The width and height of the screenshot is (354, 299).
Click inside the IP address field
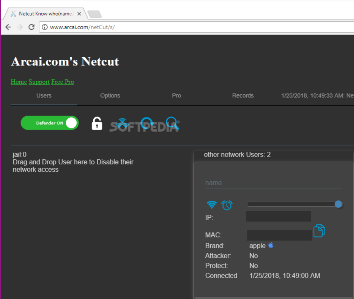click(278, 216)
